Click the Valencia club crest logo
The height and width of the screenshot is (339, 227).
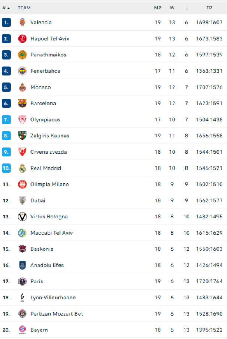pos(23,22)
